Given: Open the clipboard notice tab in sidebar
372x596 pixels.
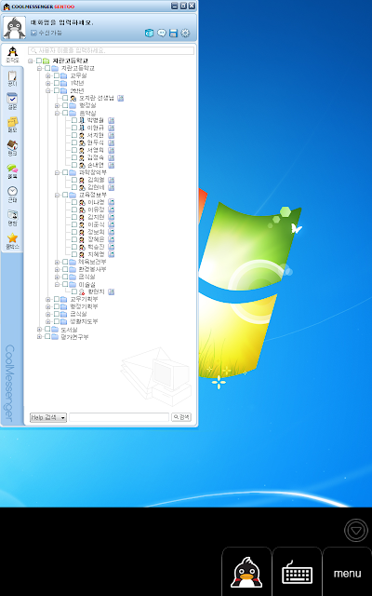Looking at the screenshot, I should point(12,78).
